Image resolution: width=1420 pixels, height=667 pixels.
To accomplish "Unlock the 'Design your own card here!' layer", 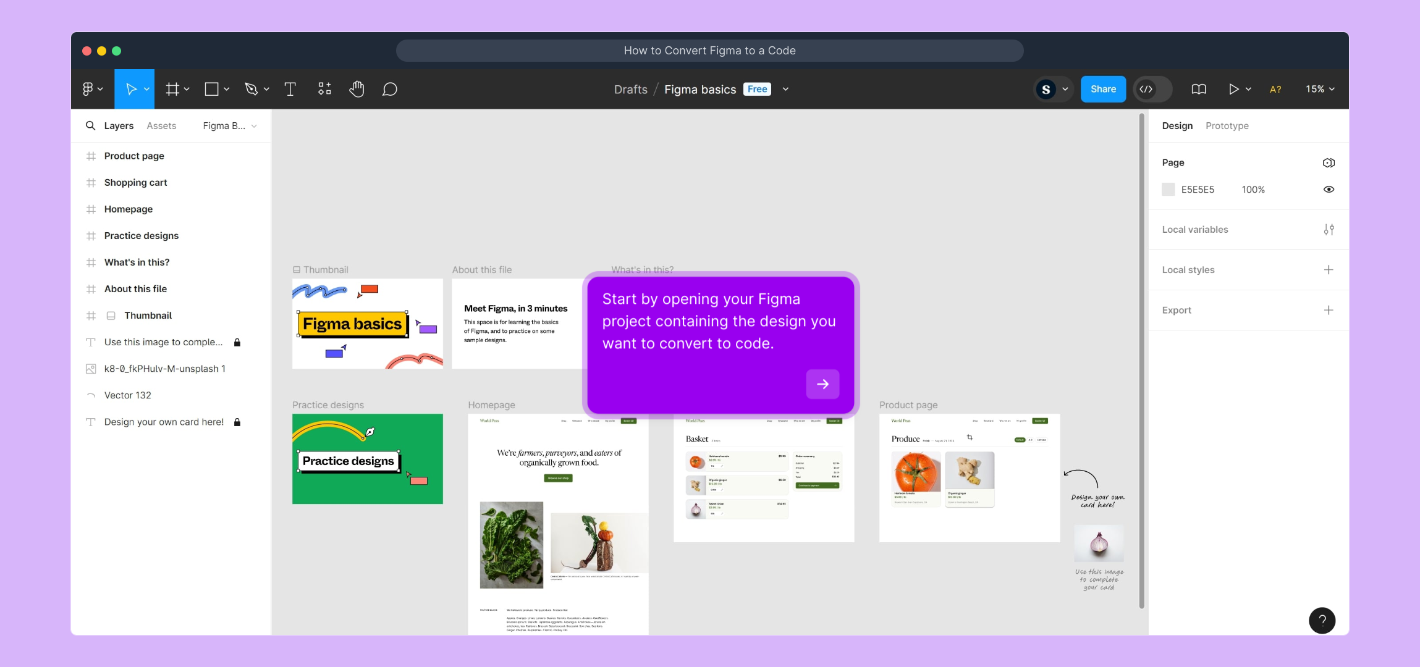I will click(x=237, y=422).
